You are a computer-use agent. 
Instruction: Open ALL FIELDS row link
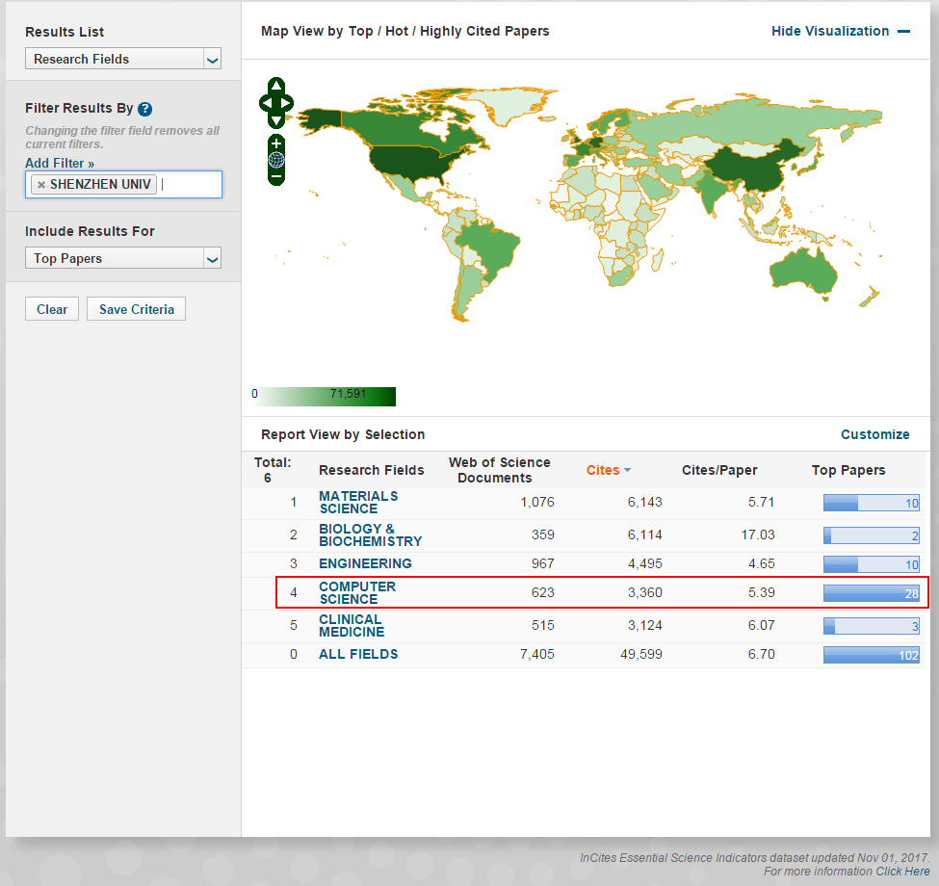click(x=358, y=654)
